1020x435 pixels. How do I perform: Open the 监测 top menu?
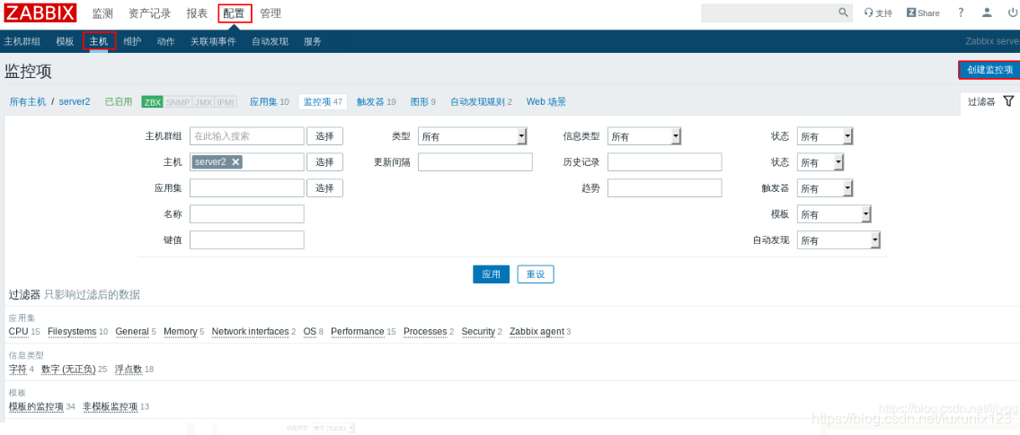102,13
